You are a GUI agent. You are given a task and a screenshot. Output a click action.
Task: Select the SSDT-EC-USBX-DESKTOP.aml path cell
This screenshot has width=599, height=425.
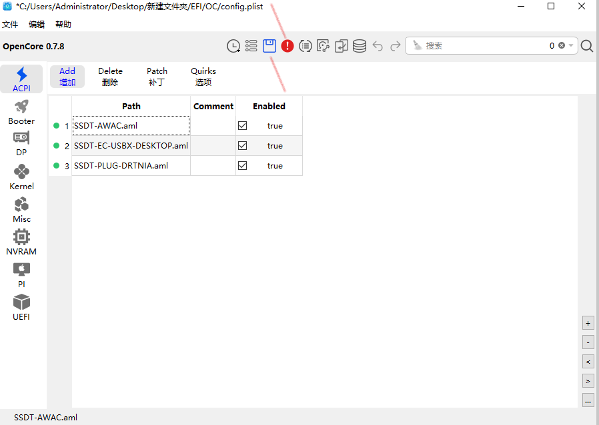point(131,145)
